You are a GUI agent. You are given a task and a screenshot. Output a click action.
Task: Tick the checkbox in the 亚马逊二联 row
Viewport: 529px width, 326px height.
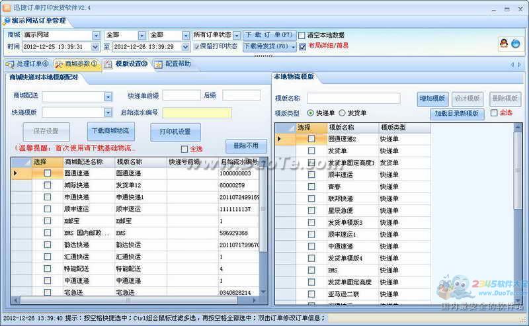tap(311, 294)
